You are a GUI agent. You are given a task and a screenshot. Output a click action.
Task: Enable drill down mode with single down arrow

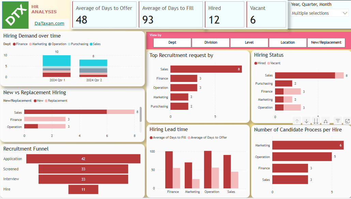306,121
